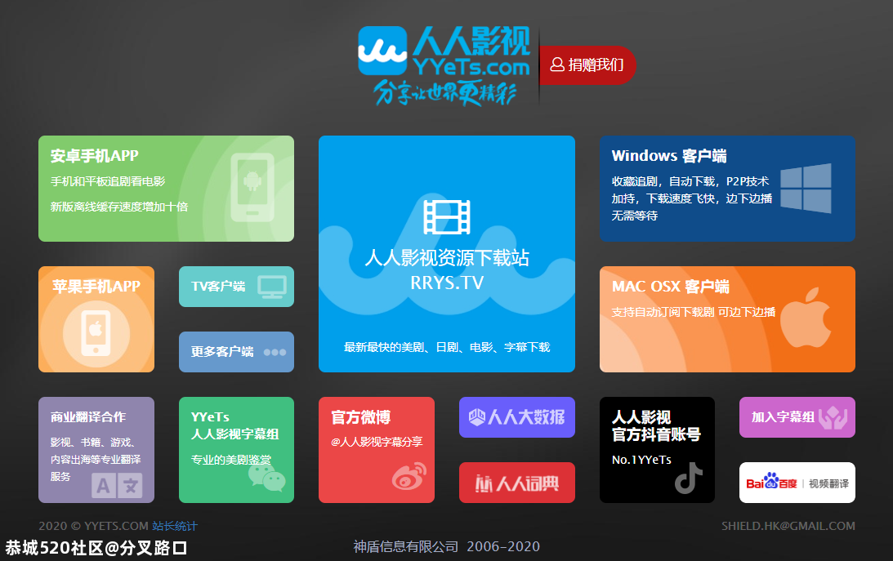This screenshot has width=893, height=561.
Task: Click the SHIELD.HK@GMAIL.COM email text
Action: (788, 526)
